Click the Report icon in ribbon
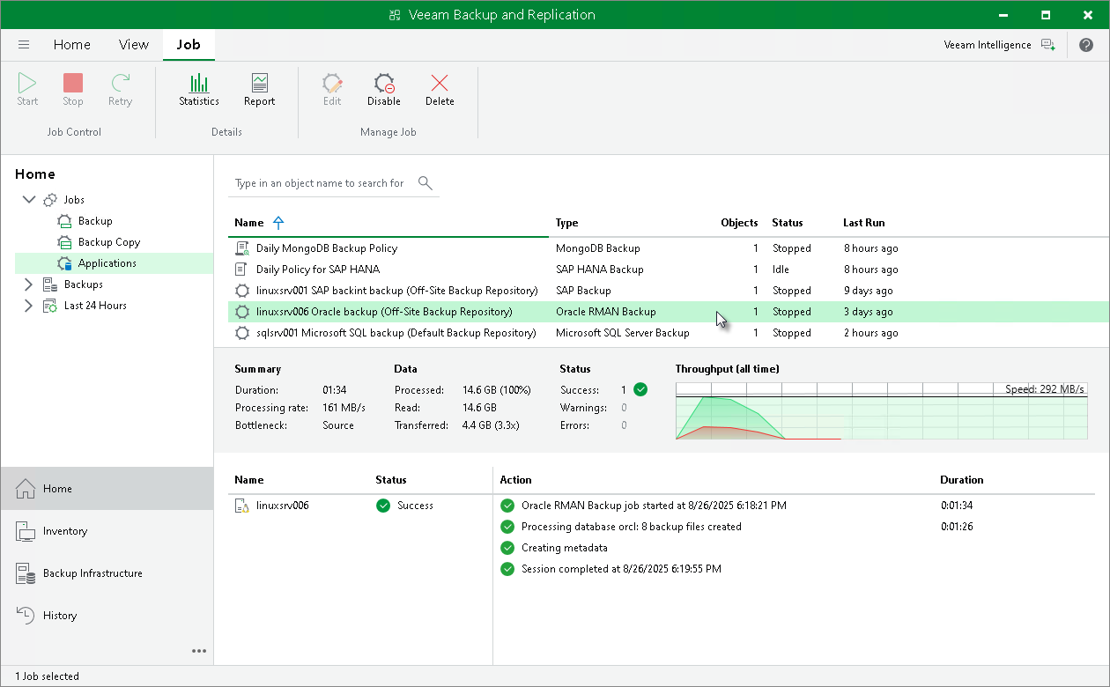The width and height of the screenshot is (1110, 687). [x=259, y=90]
